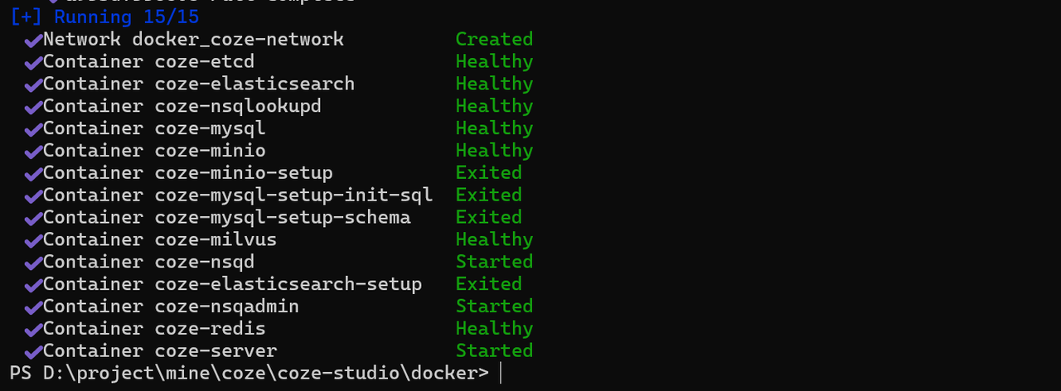Click the checkmark next to coze-milvus container

pos(33,240)
